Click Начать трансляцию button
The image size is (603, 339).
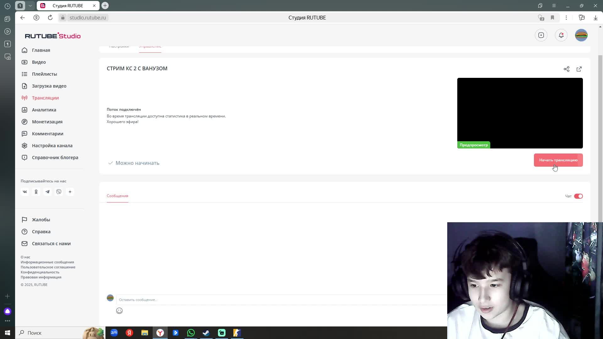[558, 160]
